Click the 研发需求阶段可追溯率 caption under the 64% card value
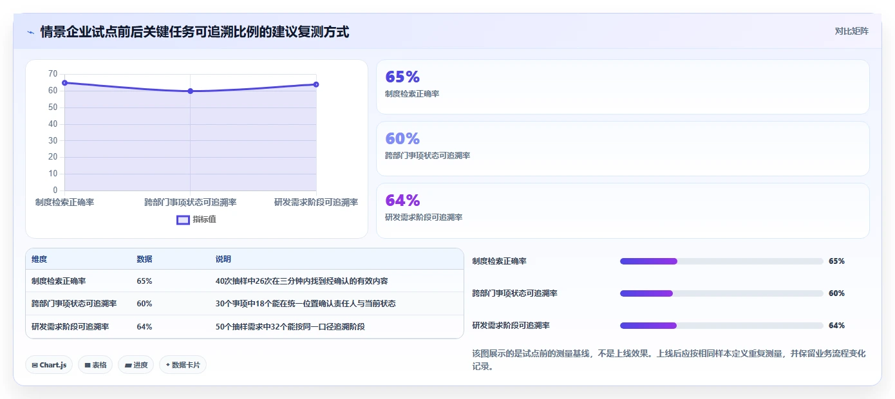895x399 pixels. (424, 218)
